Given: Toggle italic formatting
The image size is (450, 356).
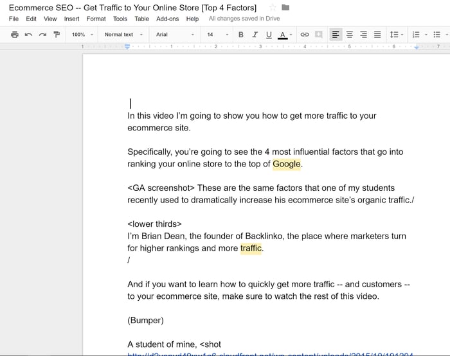Looking at the screenshot, I should pyautogui.click(x=255, y=35).
